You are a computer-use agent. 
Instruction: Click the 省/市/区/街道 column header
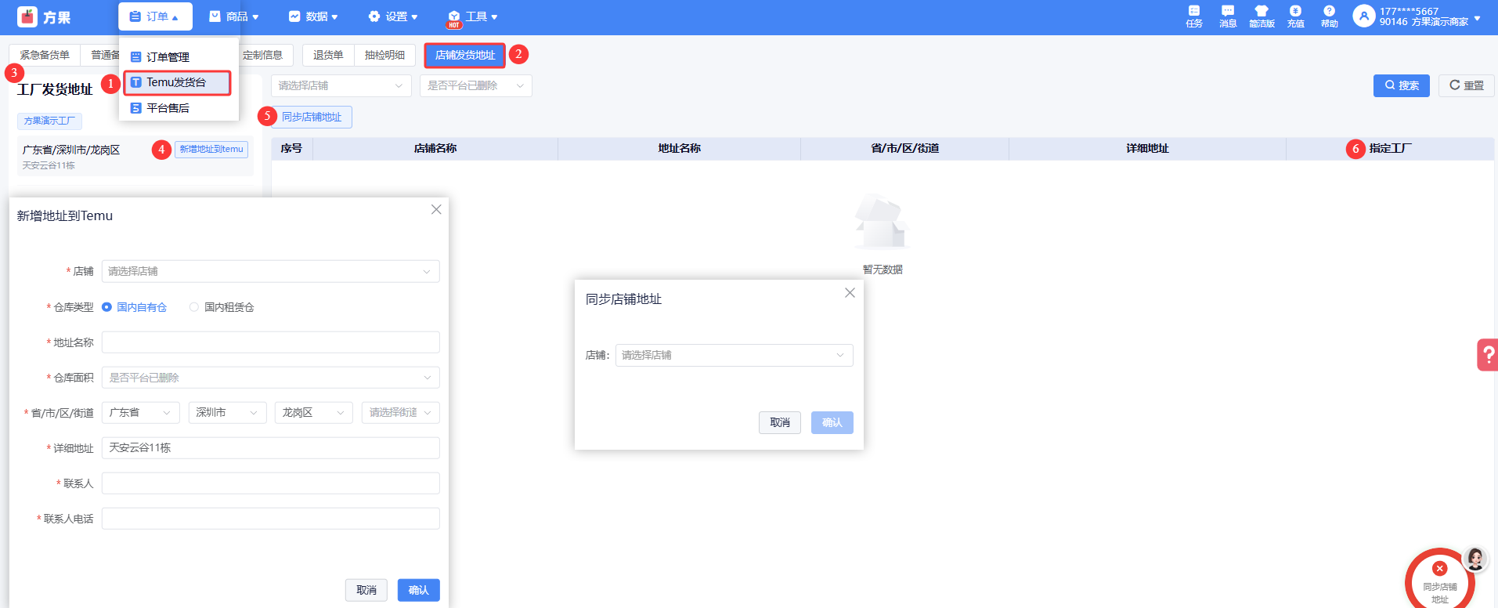(904, 148)
